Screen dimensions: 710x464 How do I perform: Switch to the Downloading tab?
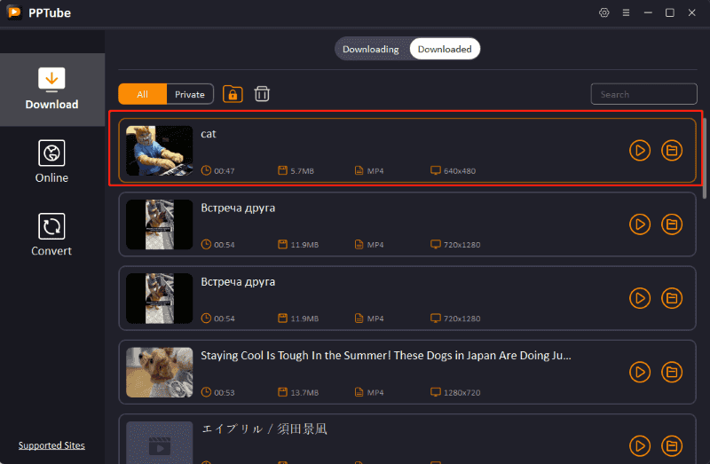tap(371, 49)
